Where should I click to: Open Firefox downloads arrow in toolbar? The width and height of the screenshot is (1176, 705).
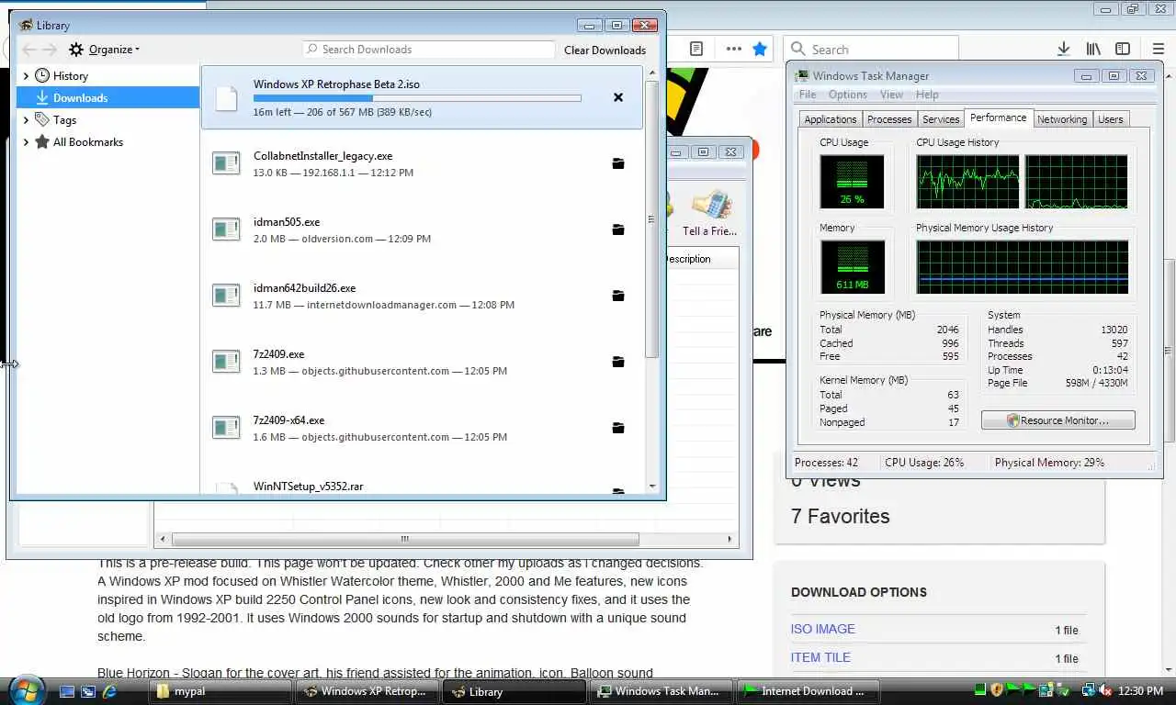(1063, 49)
